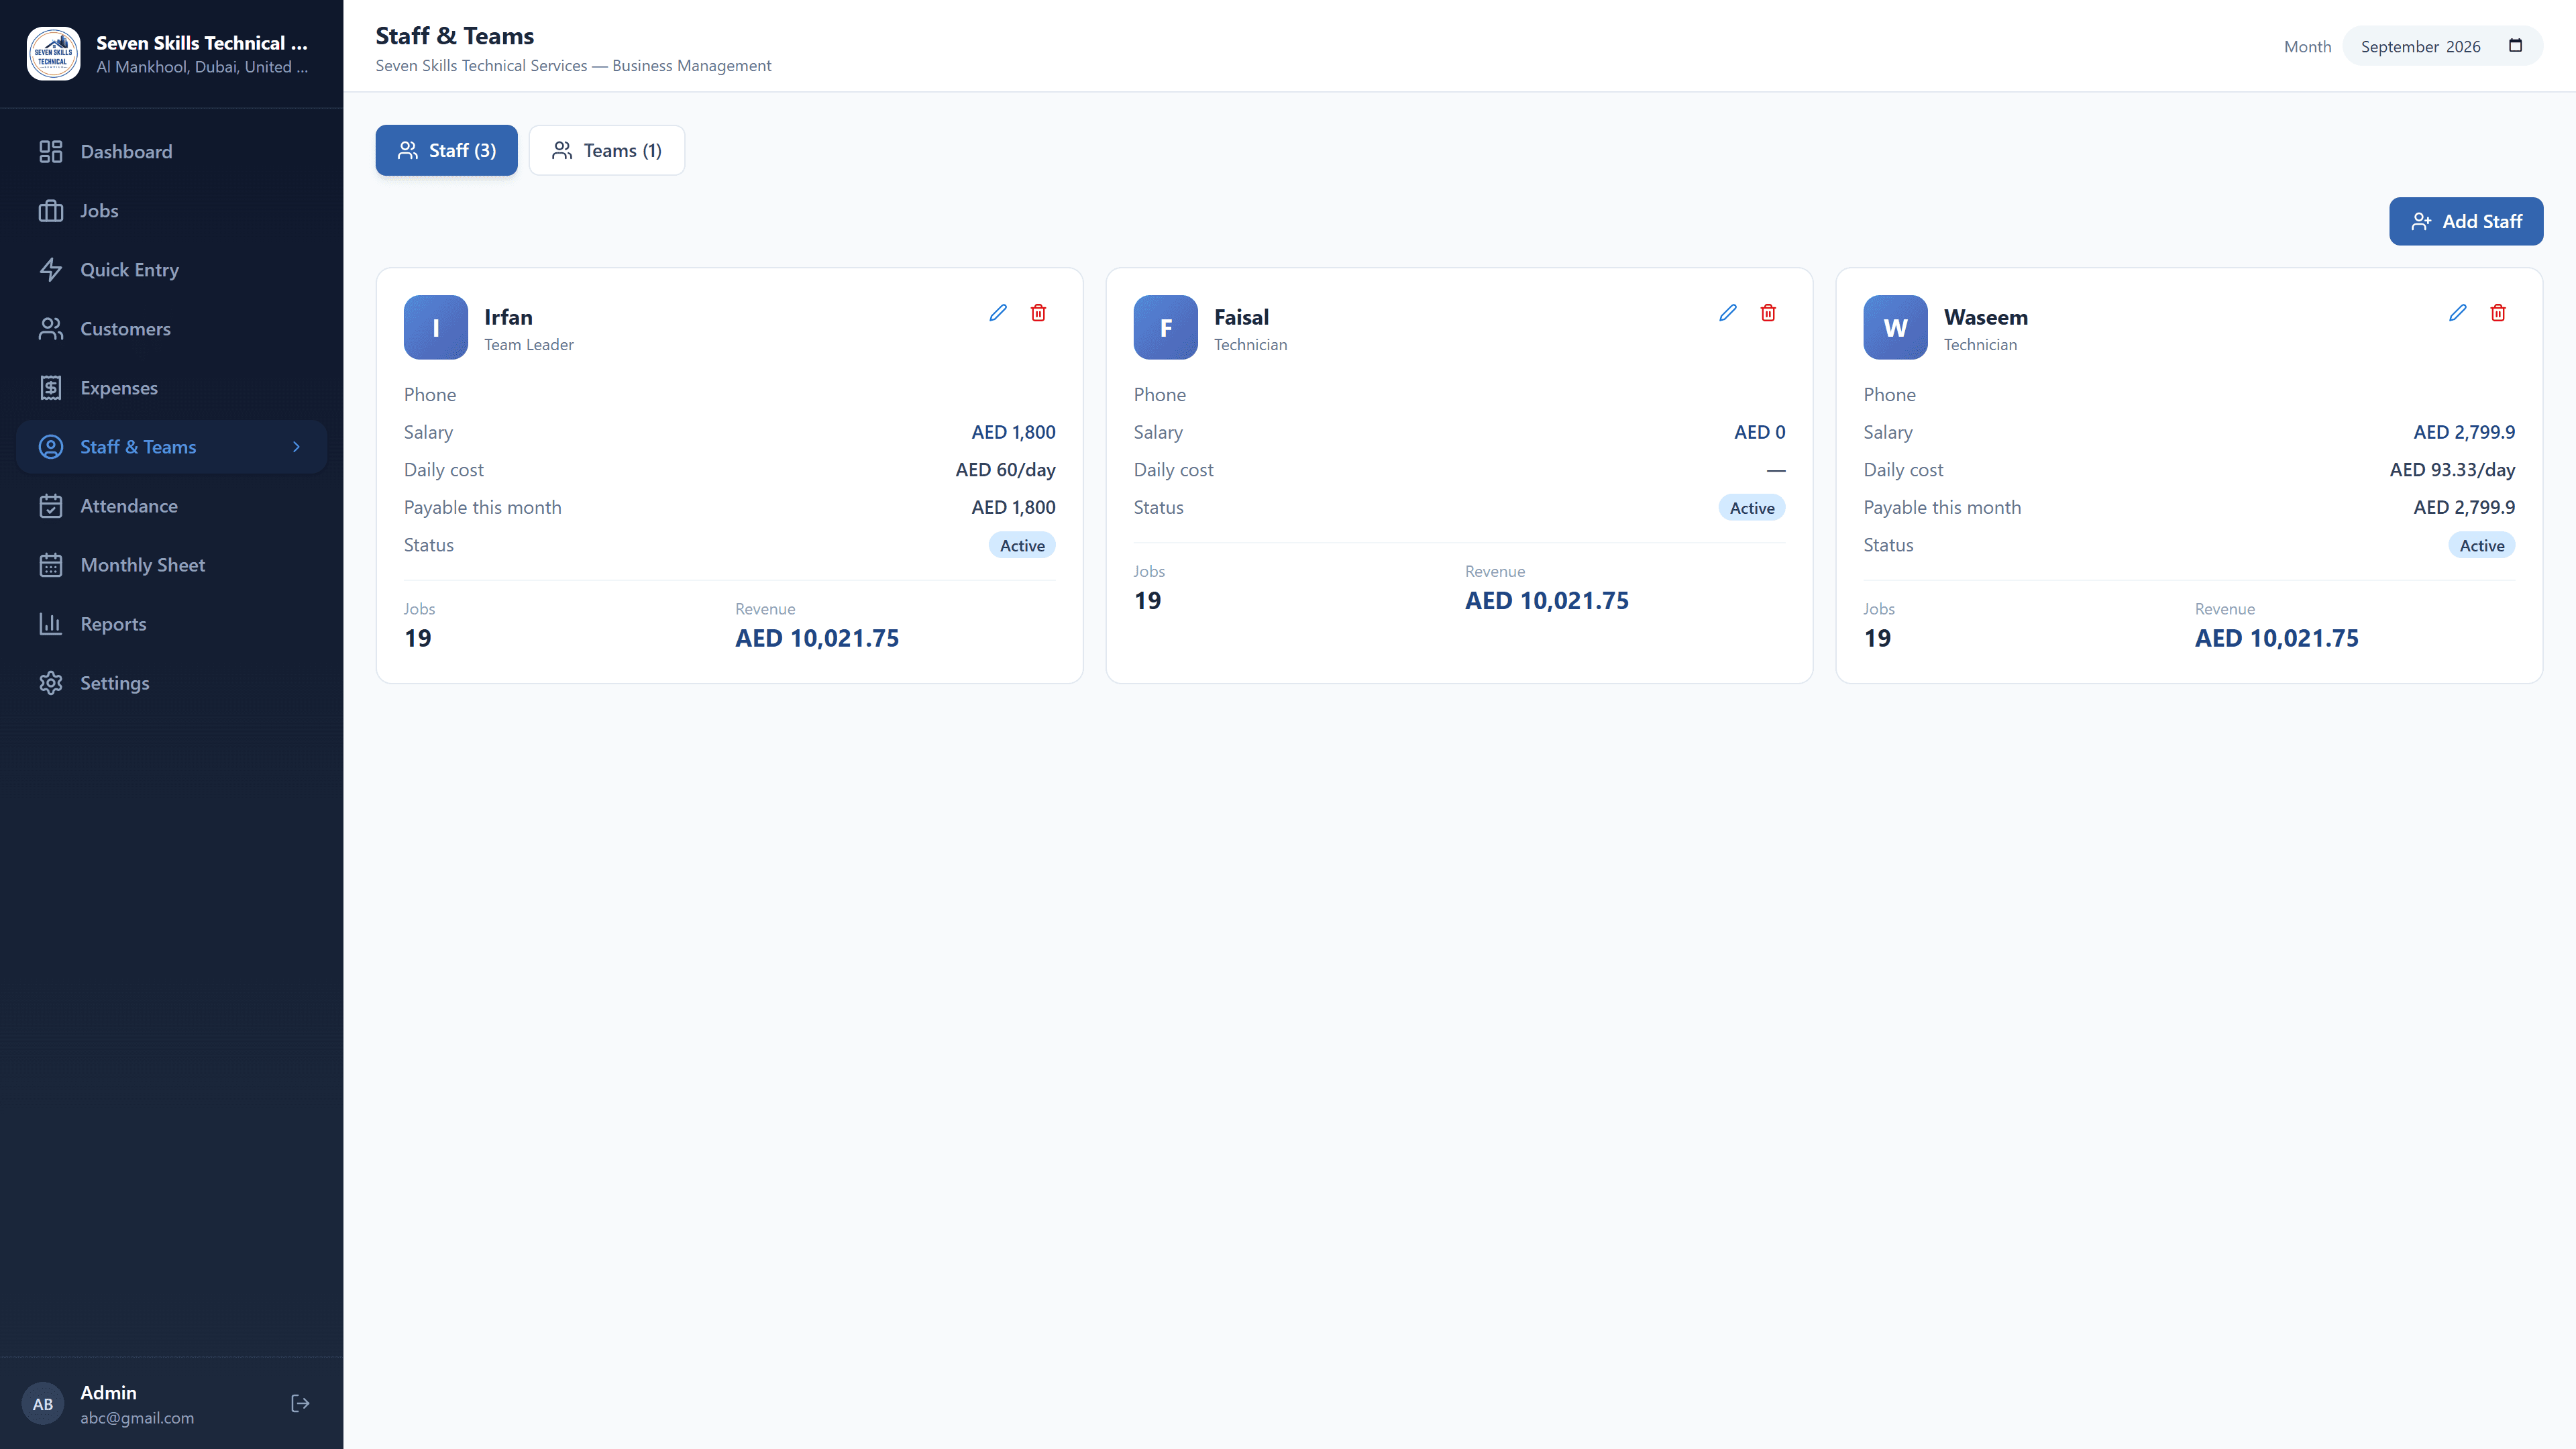The image size is (2576, 1449).
Task: Click the Reports bar chart icon
Action: tap(51, 624)
